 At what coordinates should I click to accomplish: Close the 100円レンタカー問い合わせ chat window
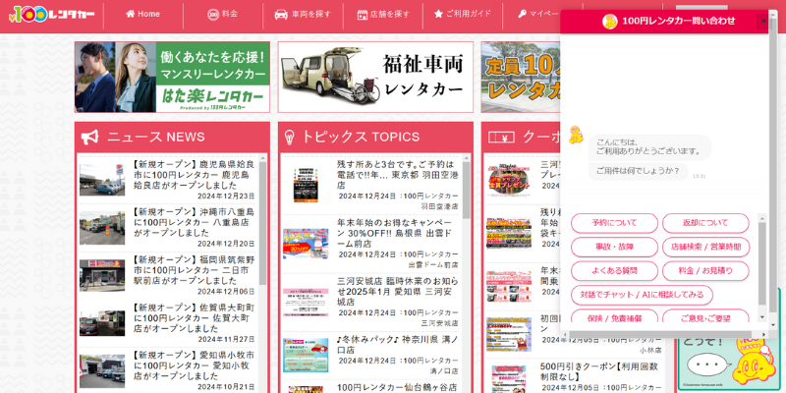763,21
